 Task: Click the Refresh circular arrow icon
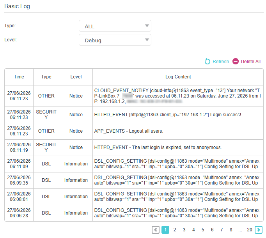pos(207,61)
